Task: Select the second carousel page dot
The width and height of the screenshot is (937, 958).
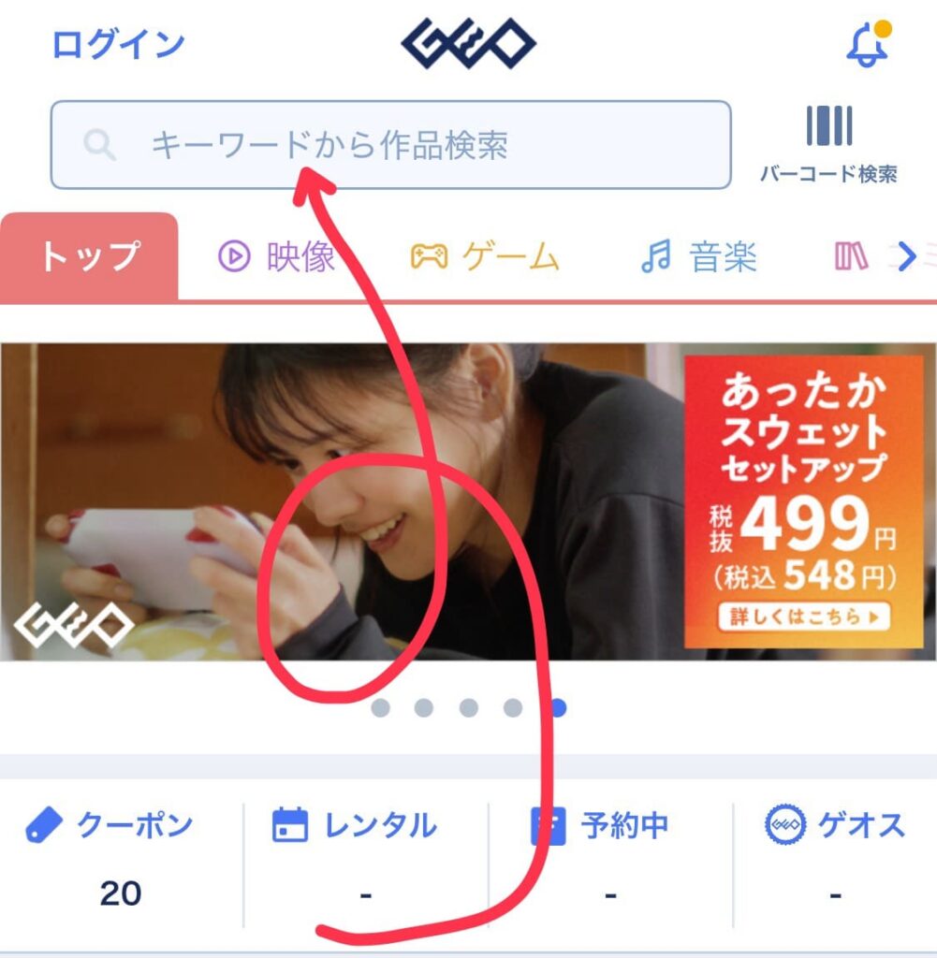Action: (424, 708)
